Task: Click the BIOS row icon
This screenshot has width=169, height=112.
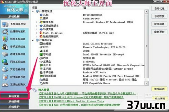Action: 41,47
